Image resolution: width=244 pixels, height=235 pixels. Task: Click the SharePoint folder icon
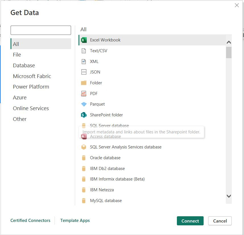coord(84,115)
